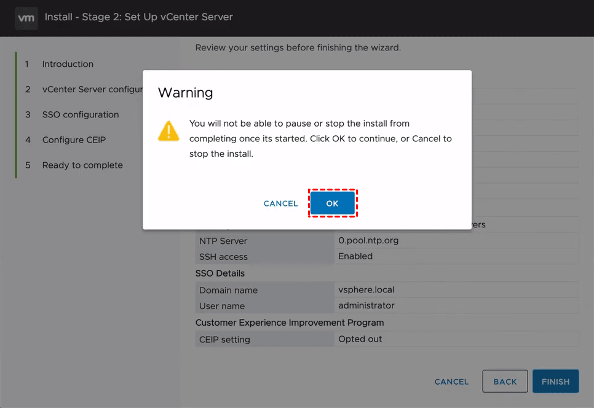Click Cancel in the wizard footer
The image size is (594, 408).
[451, 382]
